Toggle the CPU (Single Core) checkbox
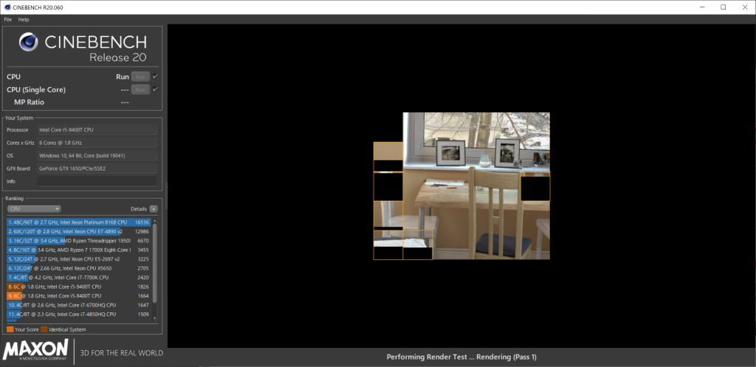The image size is (756, 367). point(155,89)
